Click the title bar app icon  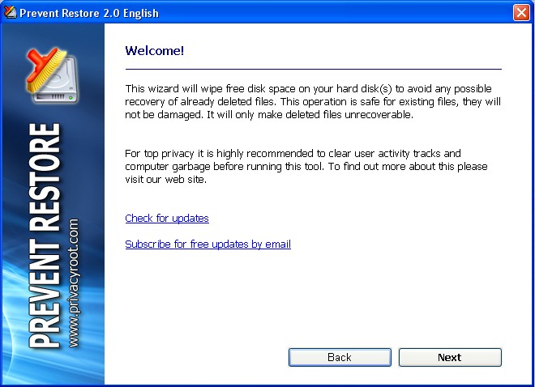(x=10, y=13)
